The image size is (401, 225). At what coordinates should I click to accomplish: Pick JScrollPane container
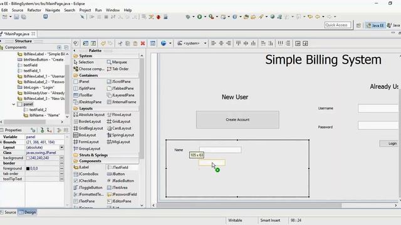[x=118, y=82]
